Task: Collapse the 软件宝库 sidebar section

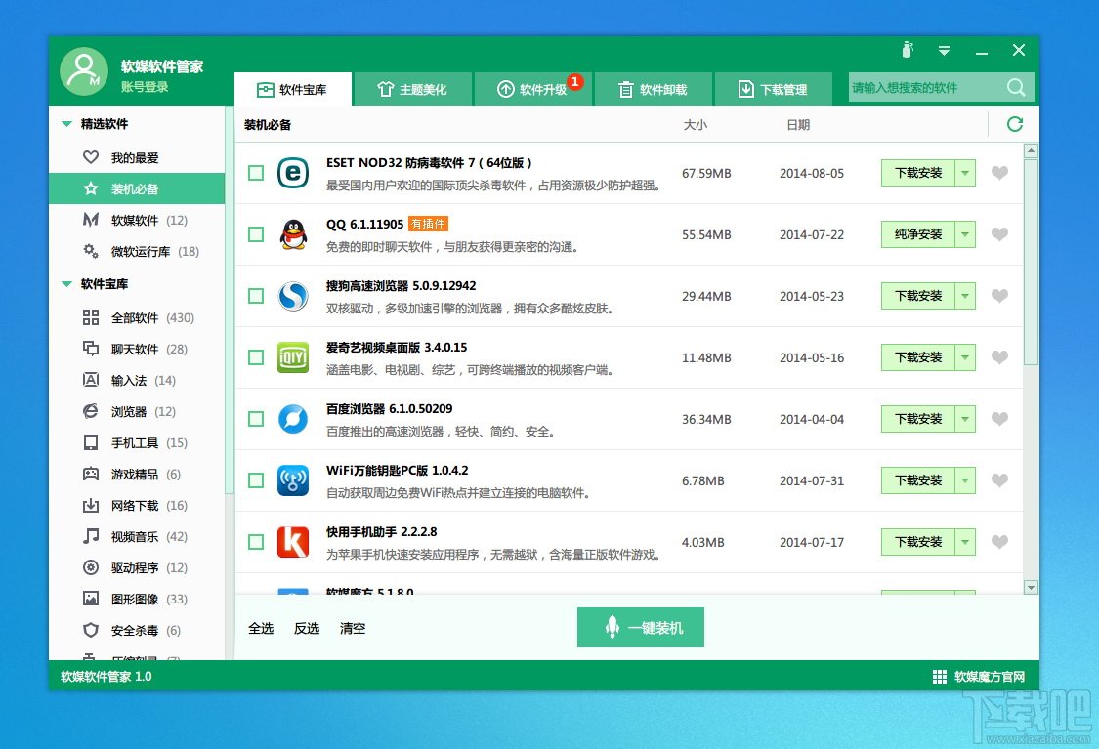Action: click(67, 284)
